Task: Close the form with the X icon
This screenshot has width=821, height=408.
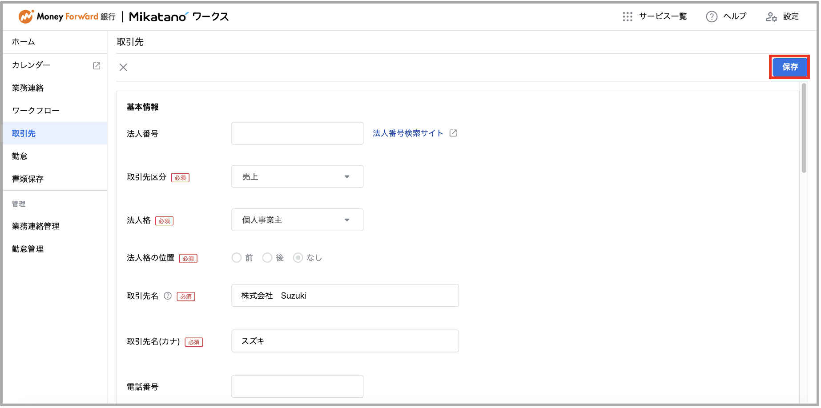Action: [124, 67]
